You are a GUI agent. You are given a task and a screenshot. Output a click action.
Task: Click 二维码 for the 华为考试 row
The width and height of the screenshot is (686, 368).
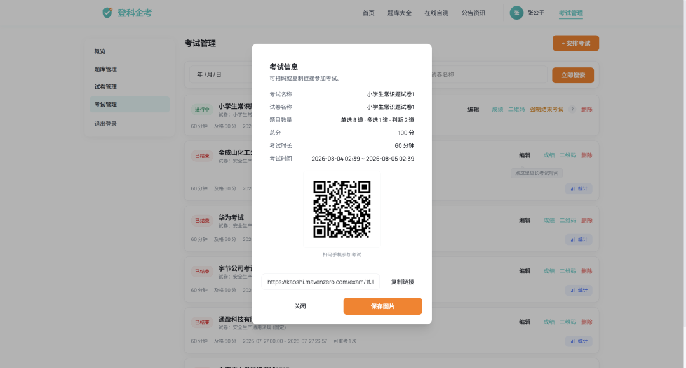coord(568,220)
